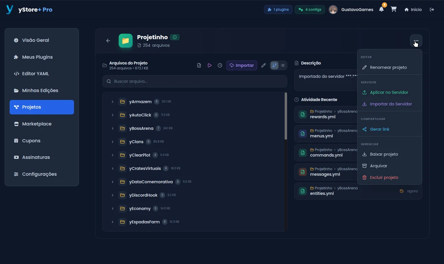The image size is (444, 264).
Task: Expand the yAutoClick folder
Action: point(112,115)
